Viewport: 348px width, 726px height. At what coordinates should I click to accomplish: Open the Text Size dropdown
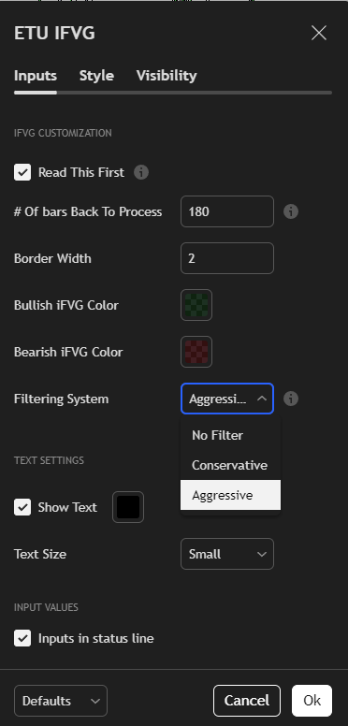tap(227, 554)
